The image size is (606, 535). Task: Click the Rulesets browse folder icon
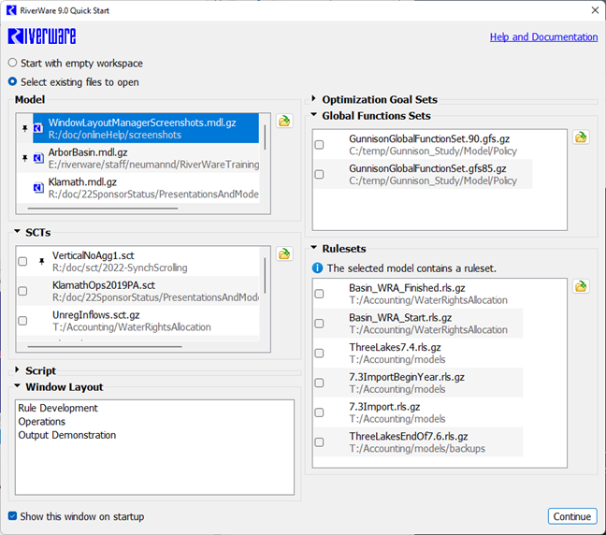click(580, 285)
